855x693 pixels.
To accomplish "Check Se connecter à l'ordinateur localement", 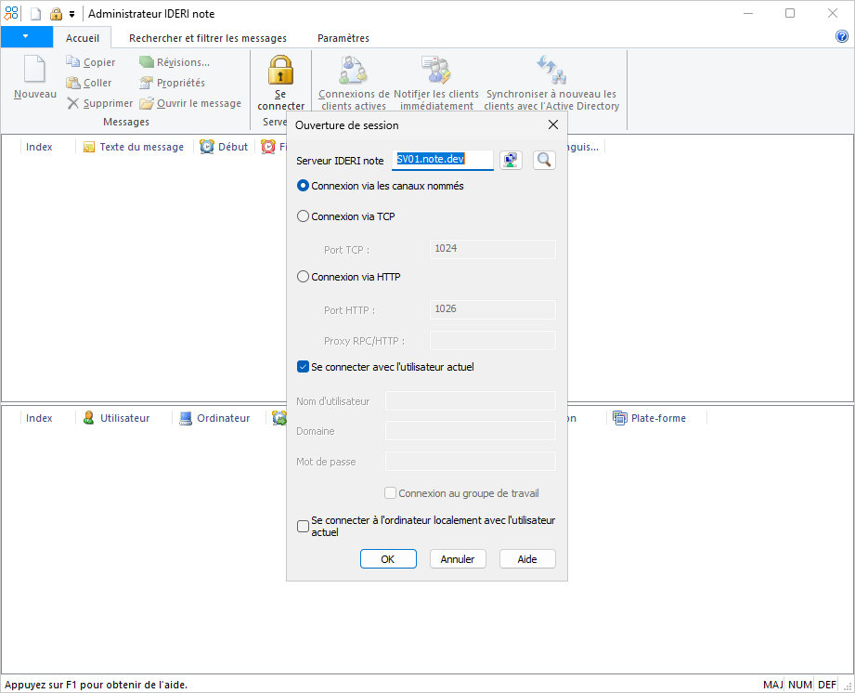I will 303,526.
